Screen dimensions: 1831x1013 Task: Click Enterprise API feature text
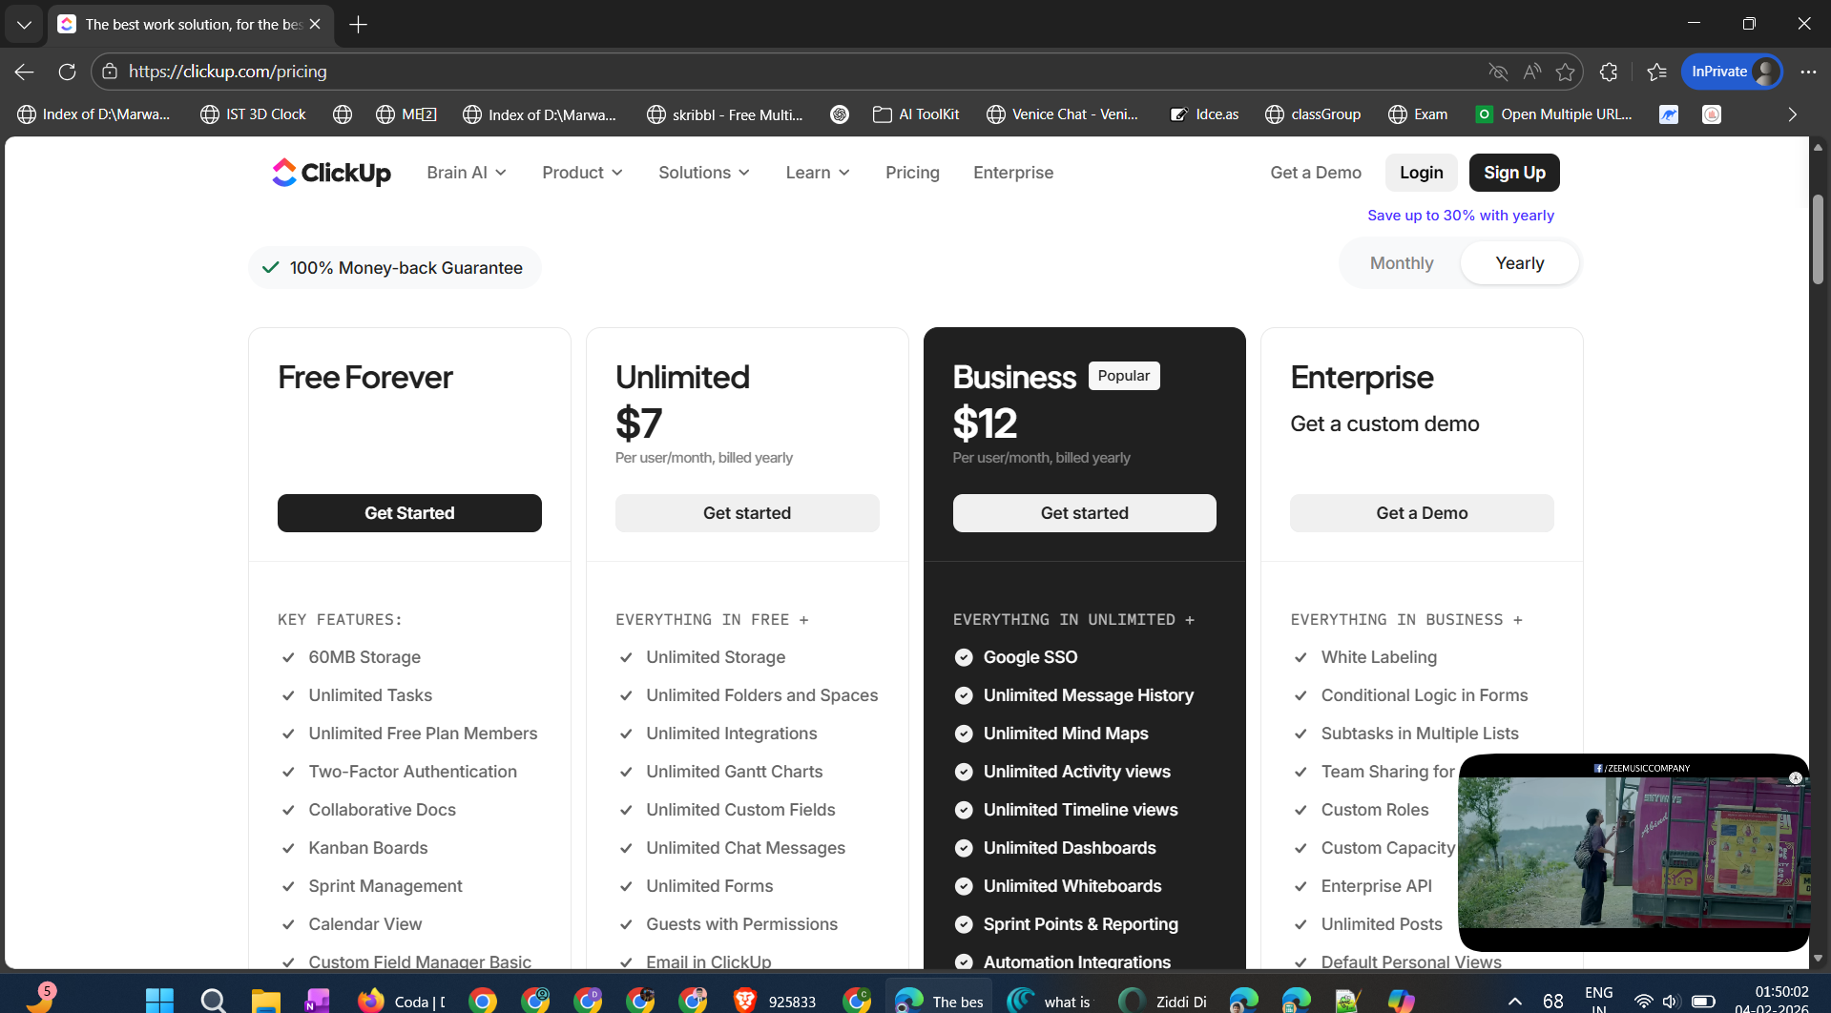(1377, 886)
